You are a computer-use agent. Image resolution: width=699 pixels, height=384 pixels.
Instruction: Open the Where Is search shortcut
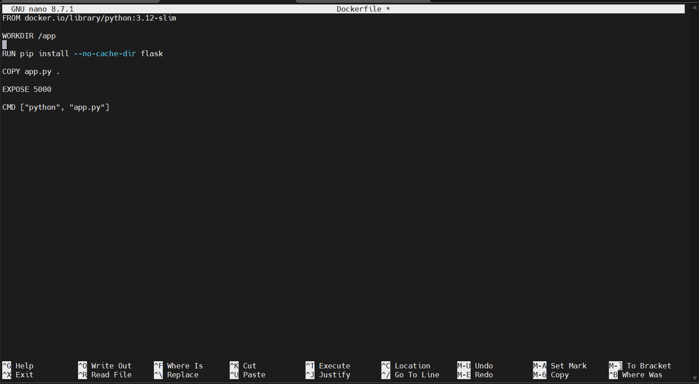point(178,366)
